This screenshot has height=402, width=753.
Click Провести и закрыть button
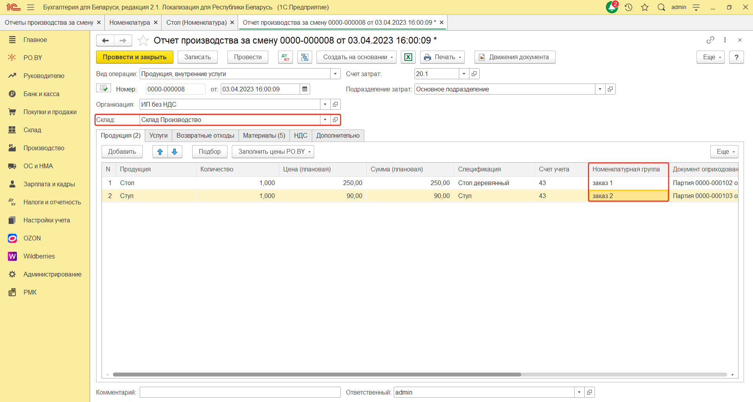coord(135,57)
